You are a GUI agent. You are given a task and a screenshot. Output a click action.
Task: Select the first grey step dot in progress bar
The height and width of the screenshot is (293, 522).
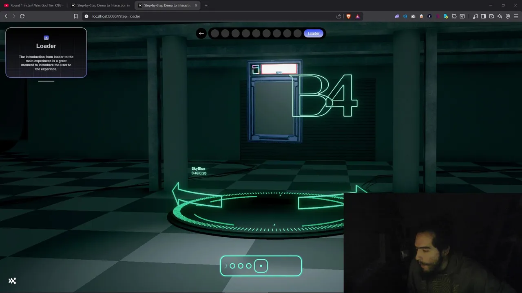point(215,33)
